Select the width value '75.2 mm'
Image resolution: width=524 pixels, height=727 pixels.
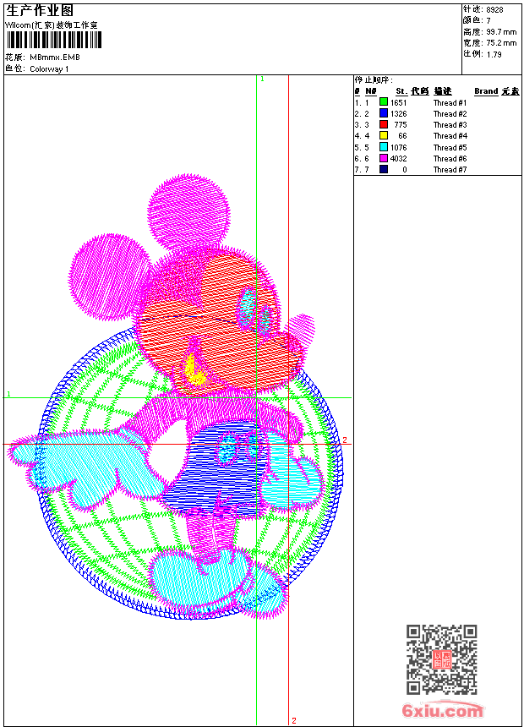501,43
